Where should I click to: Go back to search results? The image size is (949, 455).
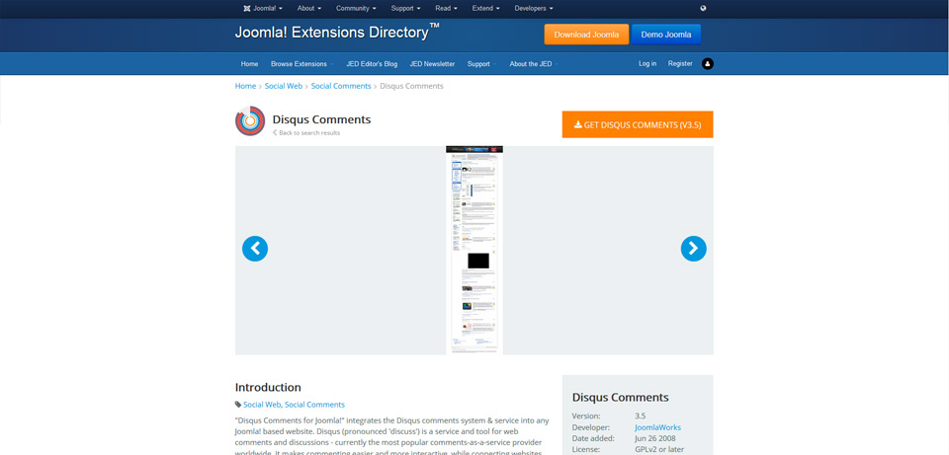[306, 133]
